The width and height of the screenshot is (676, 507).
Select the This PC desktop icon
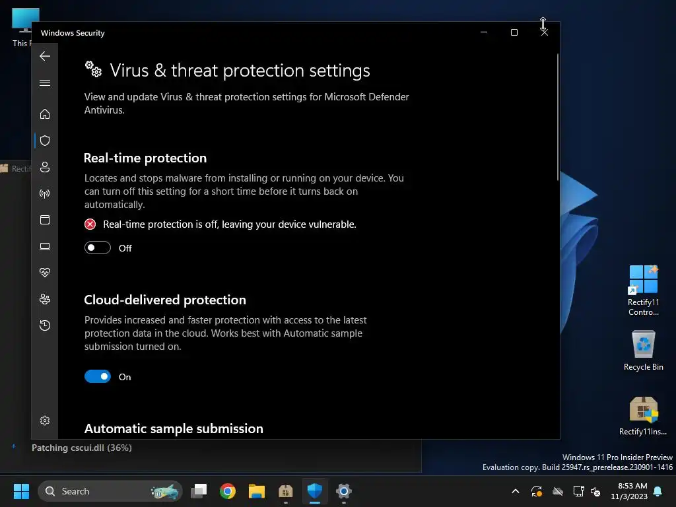pos(21,26)
